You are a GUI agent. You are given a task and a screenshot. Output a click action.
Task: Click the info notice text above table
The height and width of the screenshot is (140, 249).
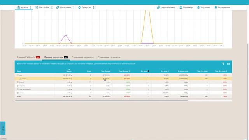76,64
